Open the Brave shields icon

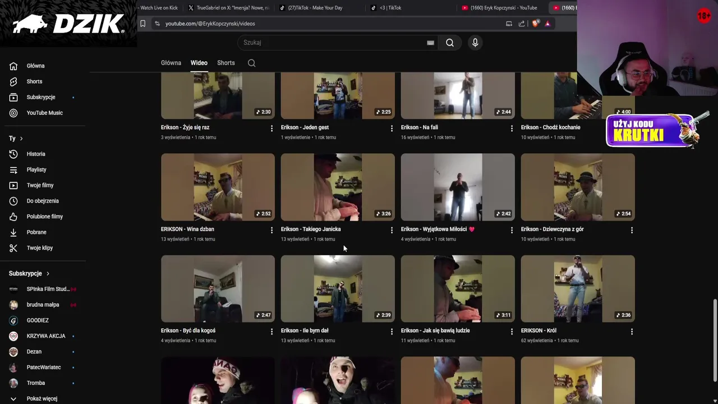click(x=535, y=24)
